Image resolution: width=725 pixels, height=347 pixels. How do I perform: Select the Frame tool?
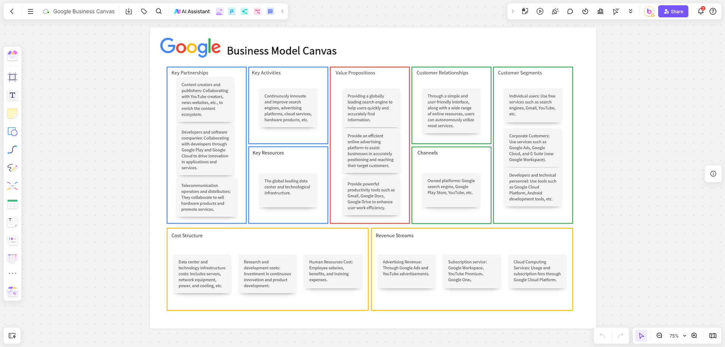pos(12,77)
